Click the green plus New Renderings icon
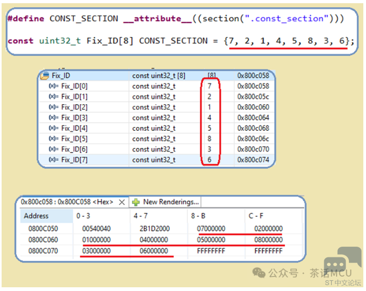The height and width of the screenshot is (291, 366). 136,202
